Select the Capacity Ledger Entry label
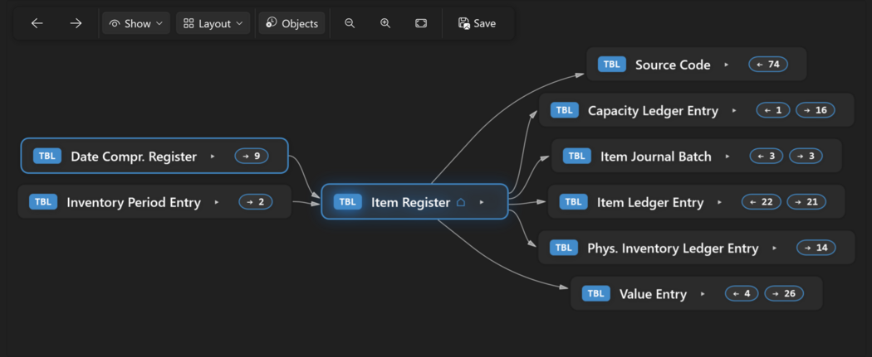The width and height of the screenshot is (872, 357). (x=653, y=111)
